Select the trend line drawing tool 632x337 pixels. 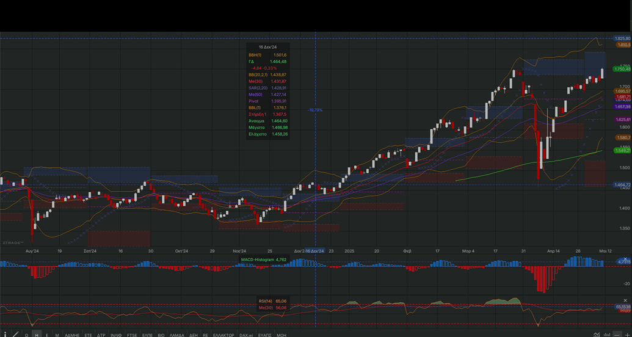coord(15,334)
